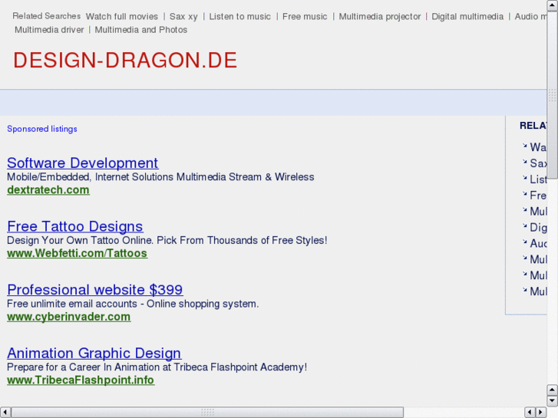Open Listen to music related search

coord(239,17)
